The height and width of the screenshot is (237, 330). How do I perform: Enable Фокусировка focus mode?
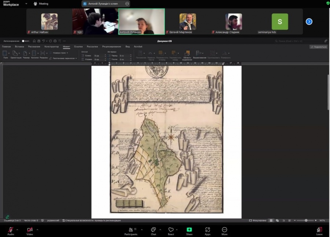coord(258,221)
